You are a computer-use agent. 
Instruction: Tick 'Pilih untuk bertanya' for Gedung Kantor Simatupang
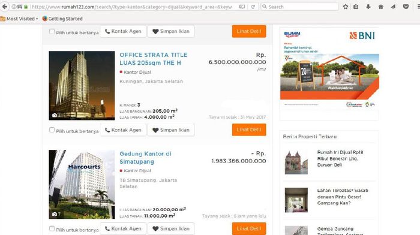point(52,229)
